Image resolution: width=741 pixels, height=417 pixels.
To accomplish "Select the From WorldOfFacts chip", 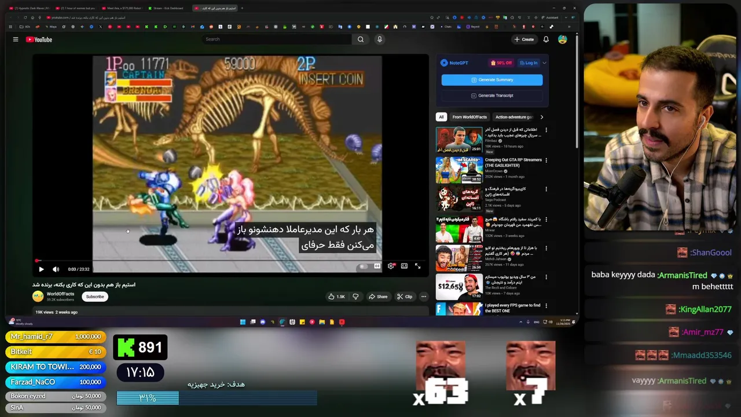I will (x=469, y=117).
